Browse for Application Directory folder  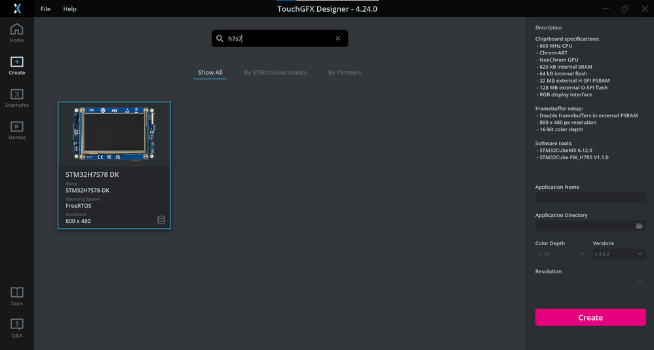click(x=639, y=225)
